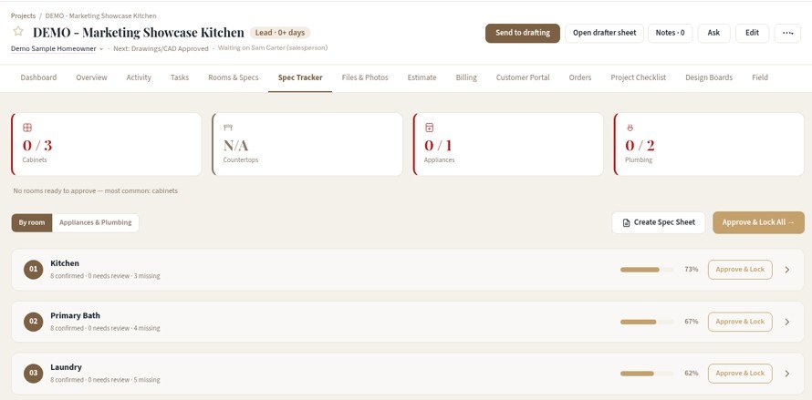Open the Project Checklist tab
The image size is (812, 400).
638,77
